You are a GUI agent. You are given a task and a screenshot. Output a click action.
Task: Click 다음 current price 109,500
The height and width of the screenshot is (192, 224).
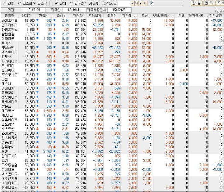point(29,79)
